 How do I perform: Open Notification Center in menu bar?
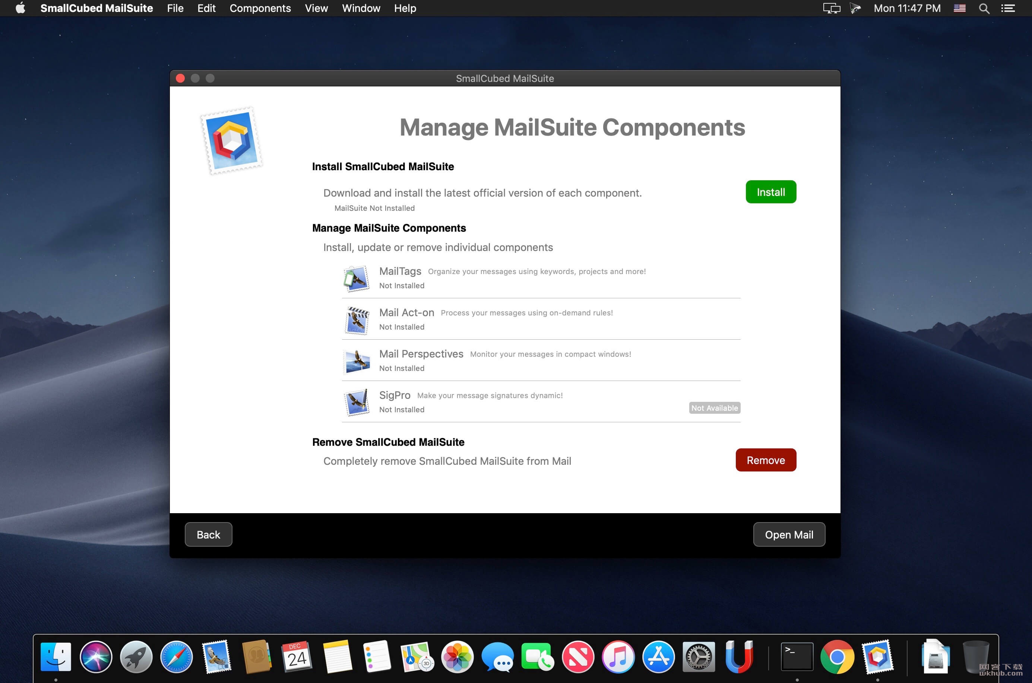click(1009, 8)
